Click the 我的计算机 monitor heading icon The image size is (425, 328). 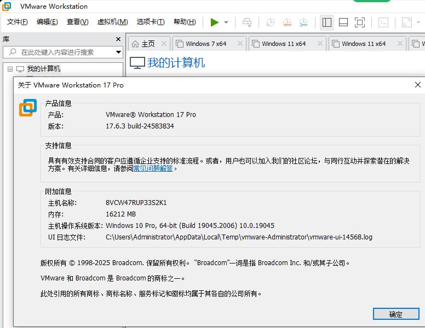(137, 63)
